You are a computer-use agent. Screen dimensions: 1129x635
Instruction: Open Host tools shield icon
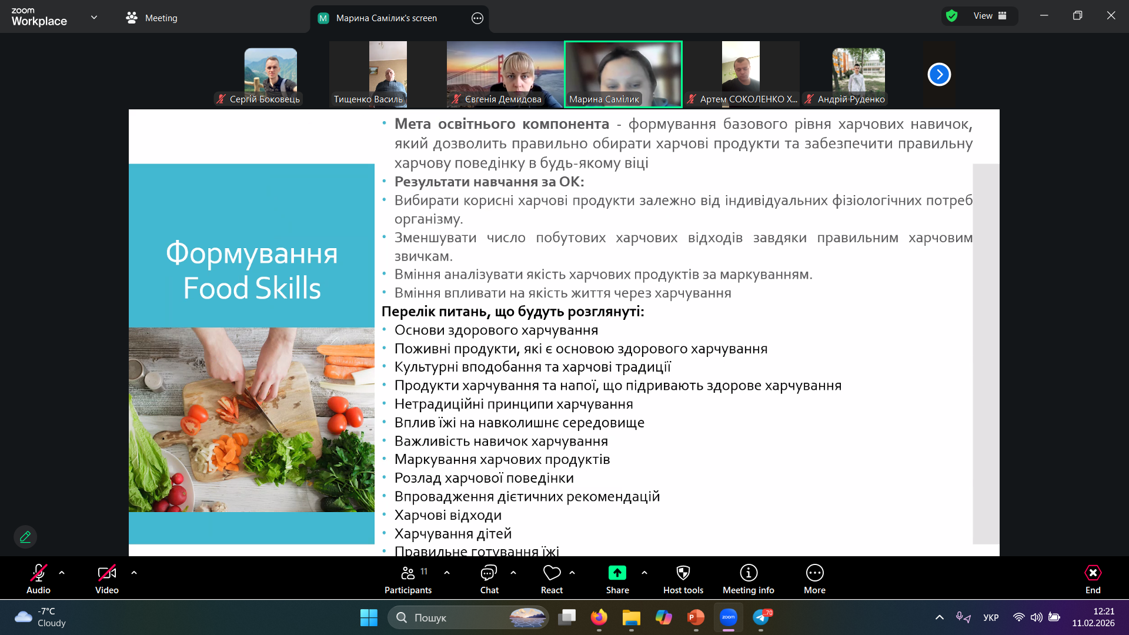tap(683, 573)
